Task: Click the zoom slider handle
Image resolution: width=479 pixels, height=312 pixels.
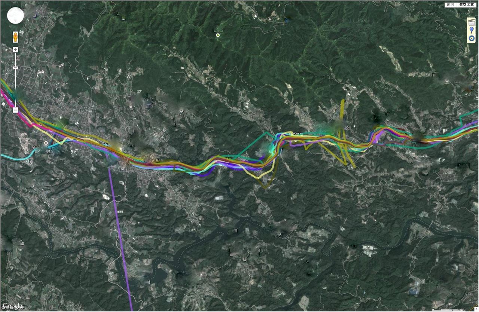Action: click(15, 67)
